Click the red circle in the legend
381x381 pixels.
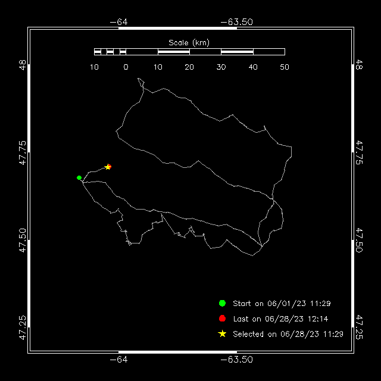[222, 318]
